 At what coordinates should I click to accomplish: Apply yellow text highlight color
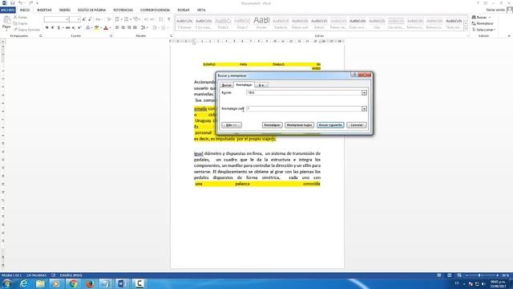coord(96,28)
